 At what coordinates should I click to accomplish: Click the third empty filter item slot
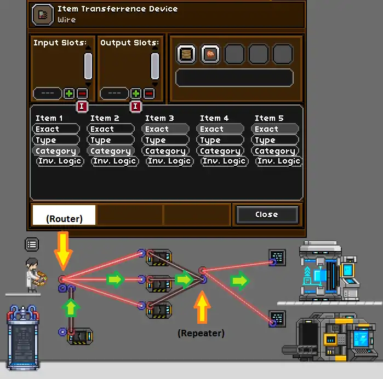[235, 54]
